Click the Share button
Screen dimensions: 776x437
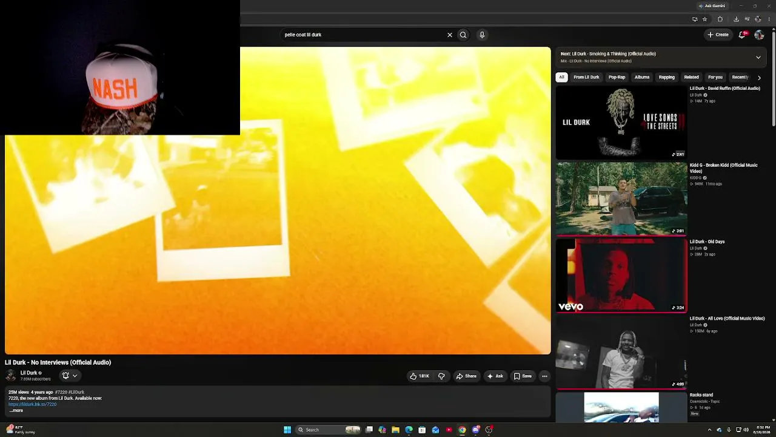(x=466, y=376)
